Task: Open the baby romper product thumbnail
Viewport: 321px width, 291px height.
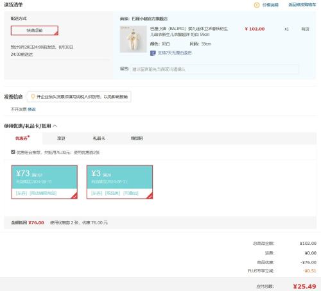Action: coord(133,39)
